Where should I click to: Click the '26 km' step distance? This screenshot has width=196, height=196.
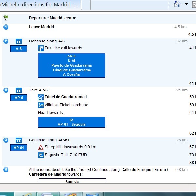182,140
